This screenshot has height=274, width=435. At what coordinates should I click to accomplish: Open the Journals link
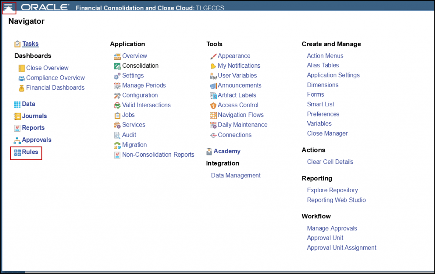[34, 116]
